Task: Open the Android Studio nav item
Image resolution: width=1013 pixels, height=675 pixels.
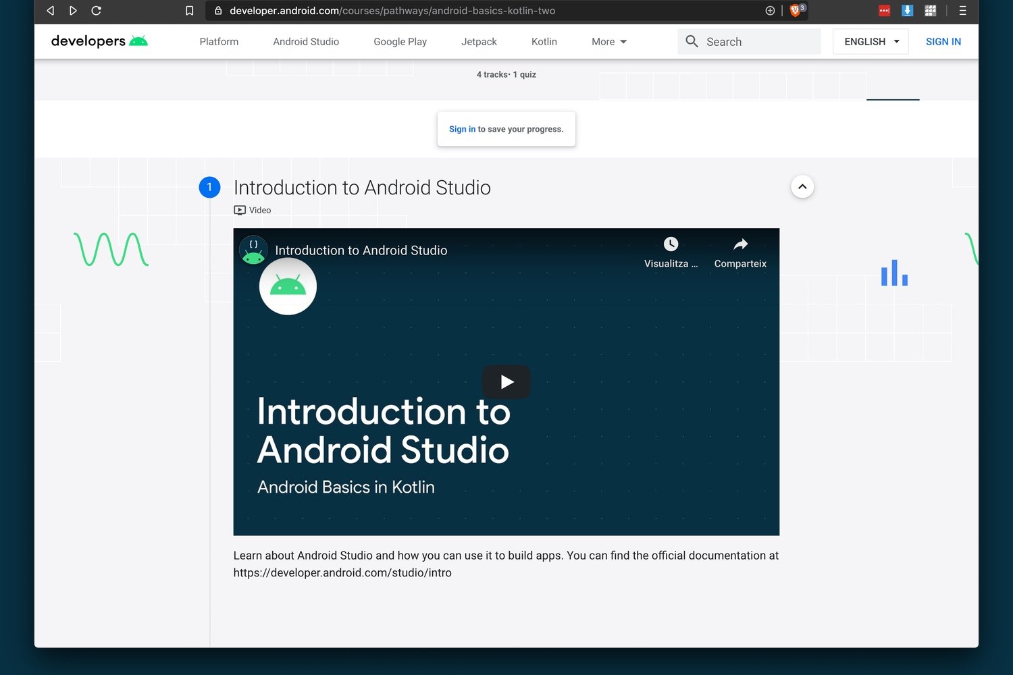Action: pos(306,42)
